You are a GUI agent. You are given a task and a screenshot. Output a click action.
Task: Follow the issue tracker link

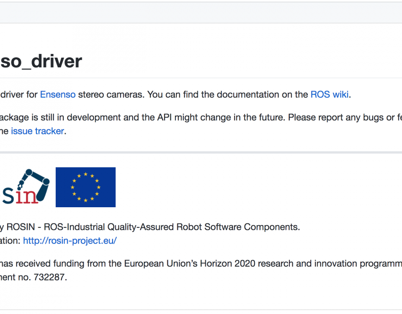pos(37,131)
